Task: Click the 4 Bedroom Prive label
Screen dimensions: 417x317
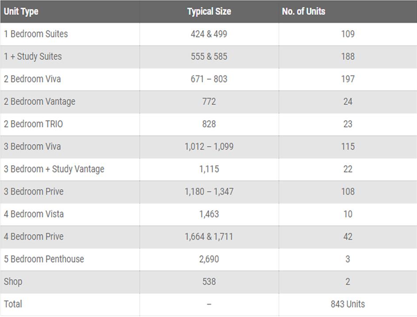Action: point(34,237)
